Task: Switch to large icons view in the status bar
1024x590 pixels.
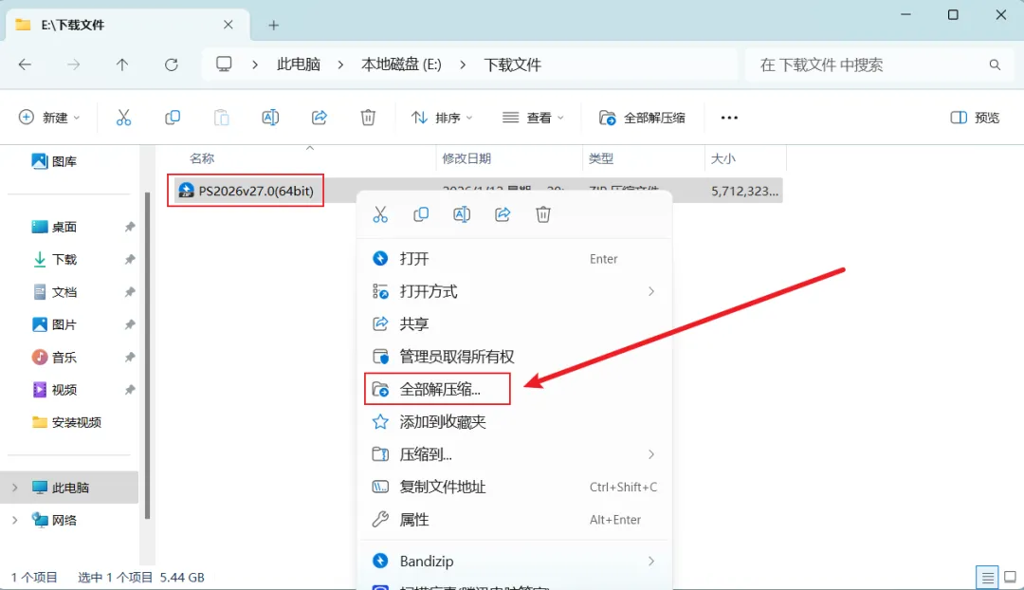Action: click(1010, 577)
